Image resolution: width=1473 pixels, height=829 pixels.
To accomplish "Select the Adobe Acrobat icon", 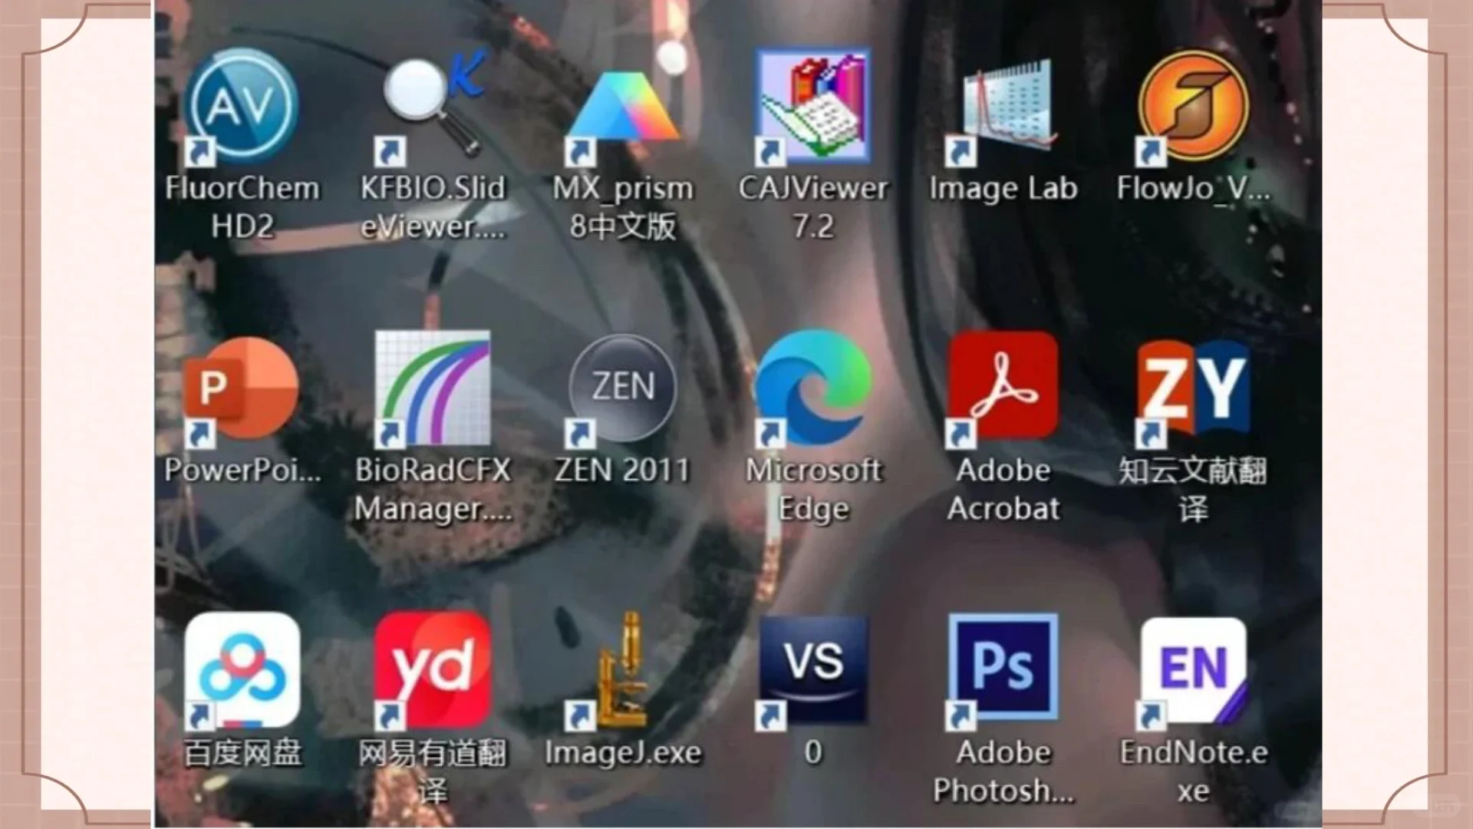I will 1003,386.
